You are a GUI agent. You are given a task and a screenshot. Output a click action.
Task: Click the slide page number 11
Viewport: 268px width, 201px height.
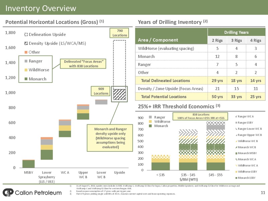263,193
